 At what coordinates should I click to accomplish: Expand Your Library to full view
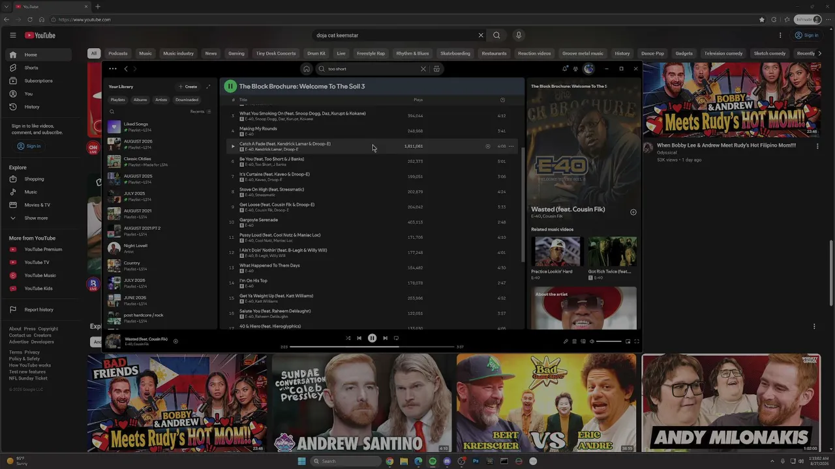point(208,87)
